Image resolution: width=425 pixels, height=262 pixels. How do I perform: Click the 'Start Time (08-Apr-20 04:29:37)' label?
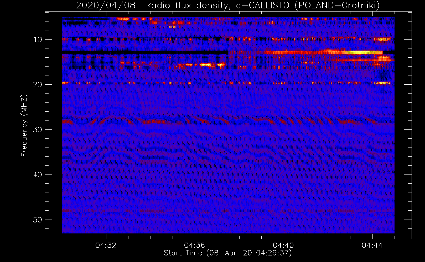point(228,253)
